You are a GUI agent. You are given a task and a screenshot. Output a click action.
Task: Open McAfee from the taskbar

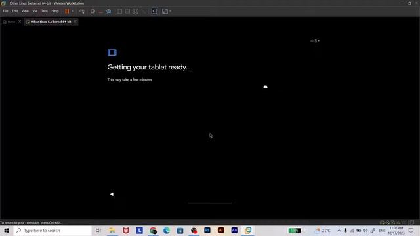pyautogui.click(x=125, y=230)
